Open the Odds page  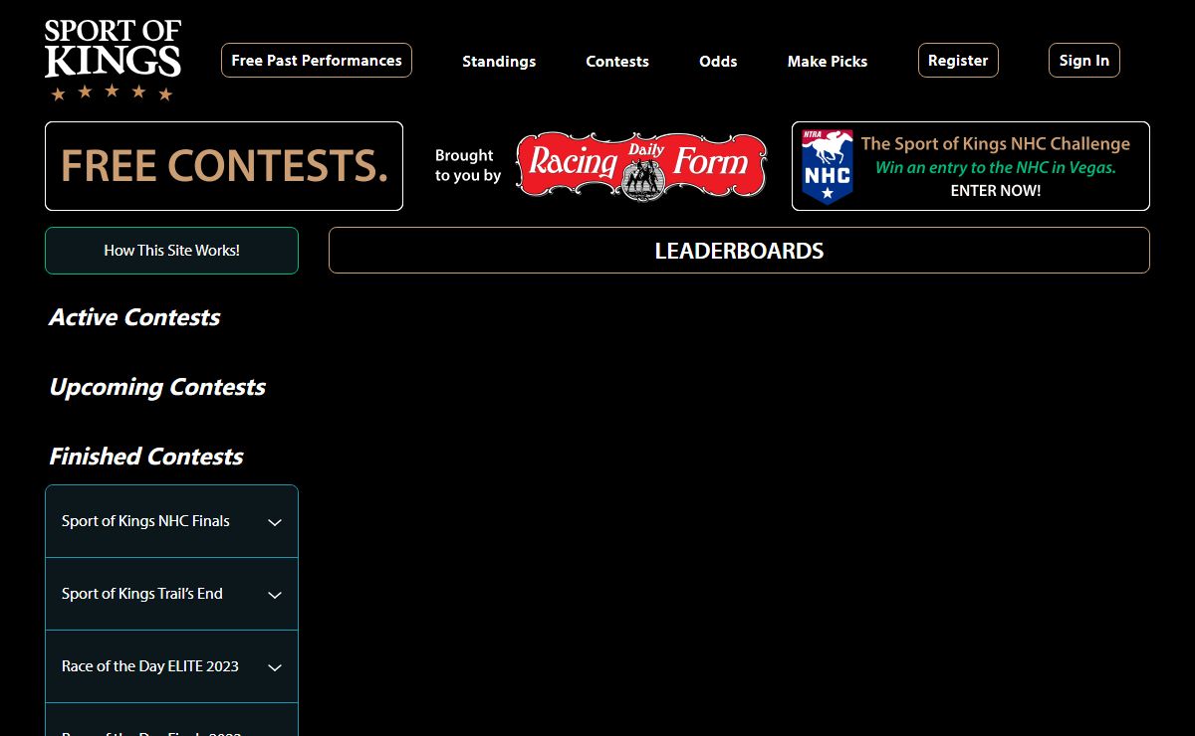[x=718, y=62]
